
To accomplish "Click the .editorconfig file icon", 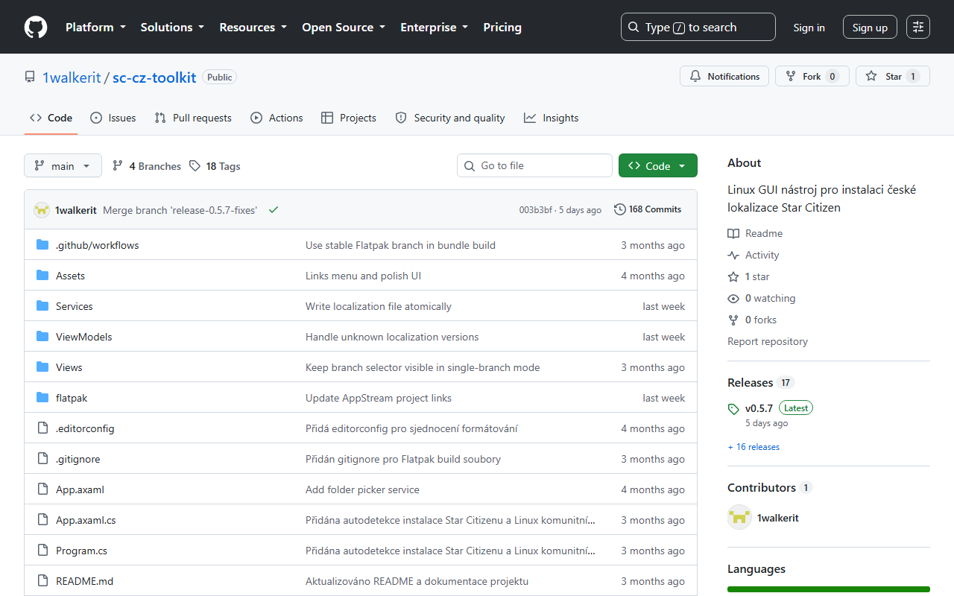I will pos(42,428).
